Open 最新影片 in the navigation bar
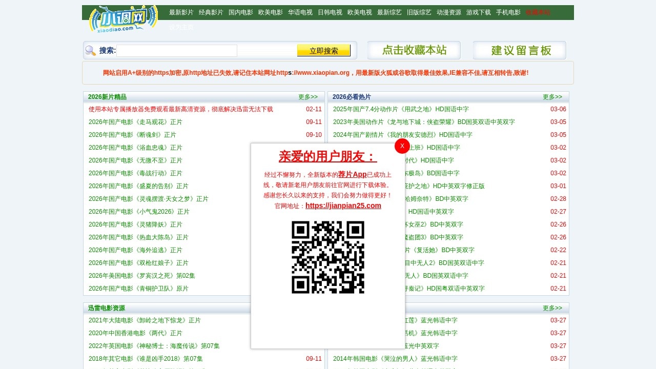 click(x=181, y=12)
